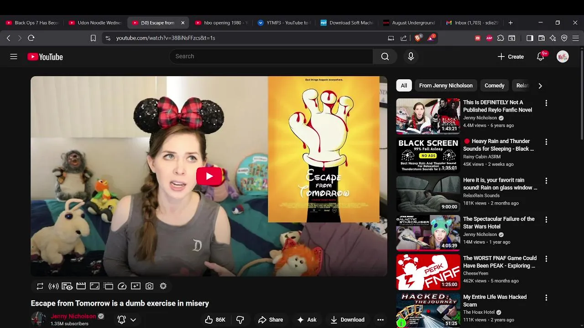
Task: Toggle the browser sidebar panel
Action: click(x=530, y=38)
